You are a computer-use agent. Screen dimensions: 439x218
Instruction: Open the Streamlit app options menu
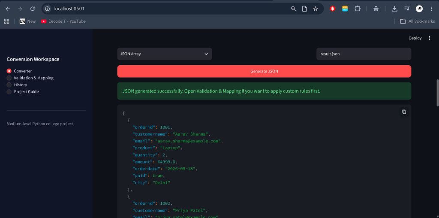(430, 38)
